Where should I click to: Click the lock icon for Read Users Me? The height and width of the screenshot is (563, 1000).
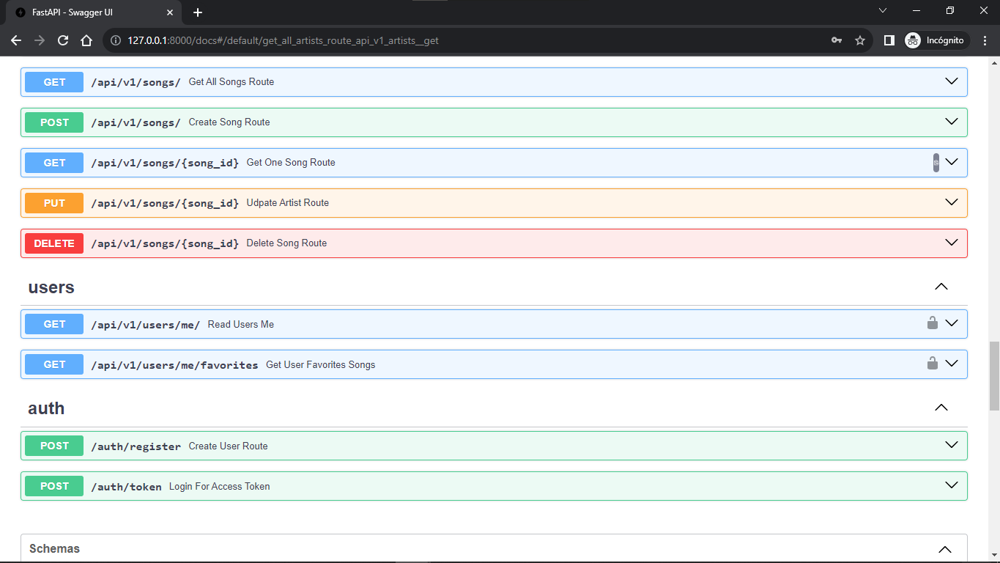pos(932,323)
